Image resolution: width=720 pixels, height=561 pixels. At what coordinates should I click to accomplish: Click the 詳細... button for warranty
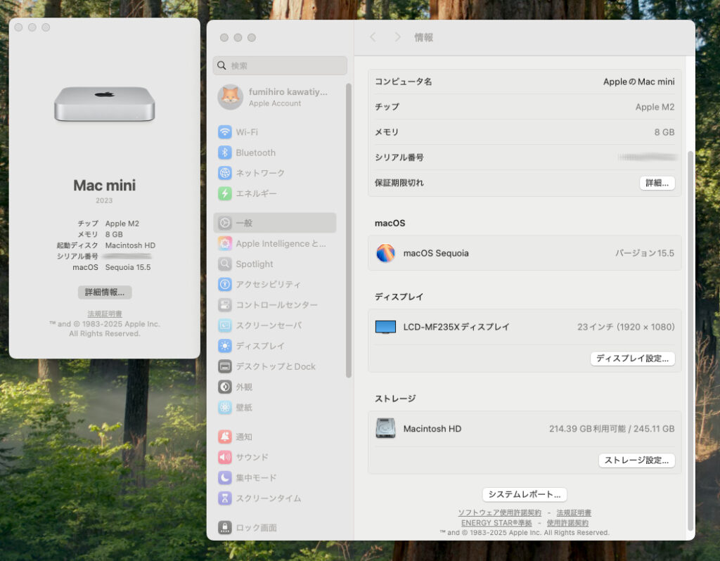coord(657,183)
